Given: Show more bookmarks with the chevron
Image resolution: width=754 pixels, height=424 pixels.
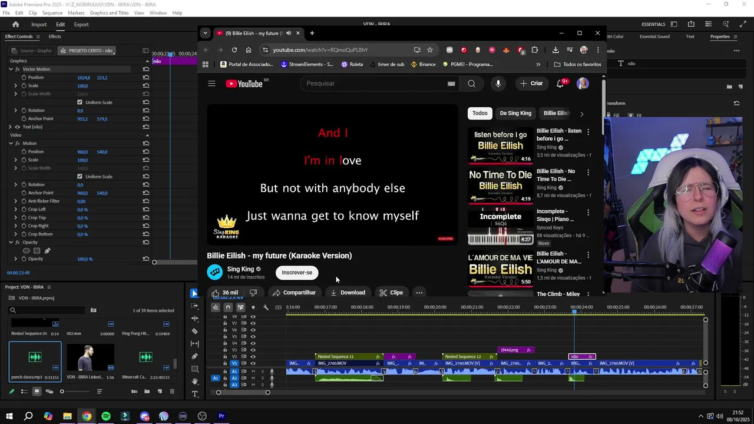Looking at the screenshot, I should 538,64.
